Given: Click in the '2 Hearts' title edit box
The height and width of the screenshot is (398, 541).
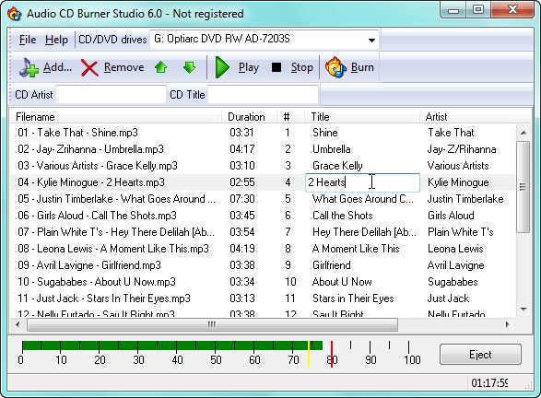Looking at the screenshot, I should click(x=362, y=182).
